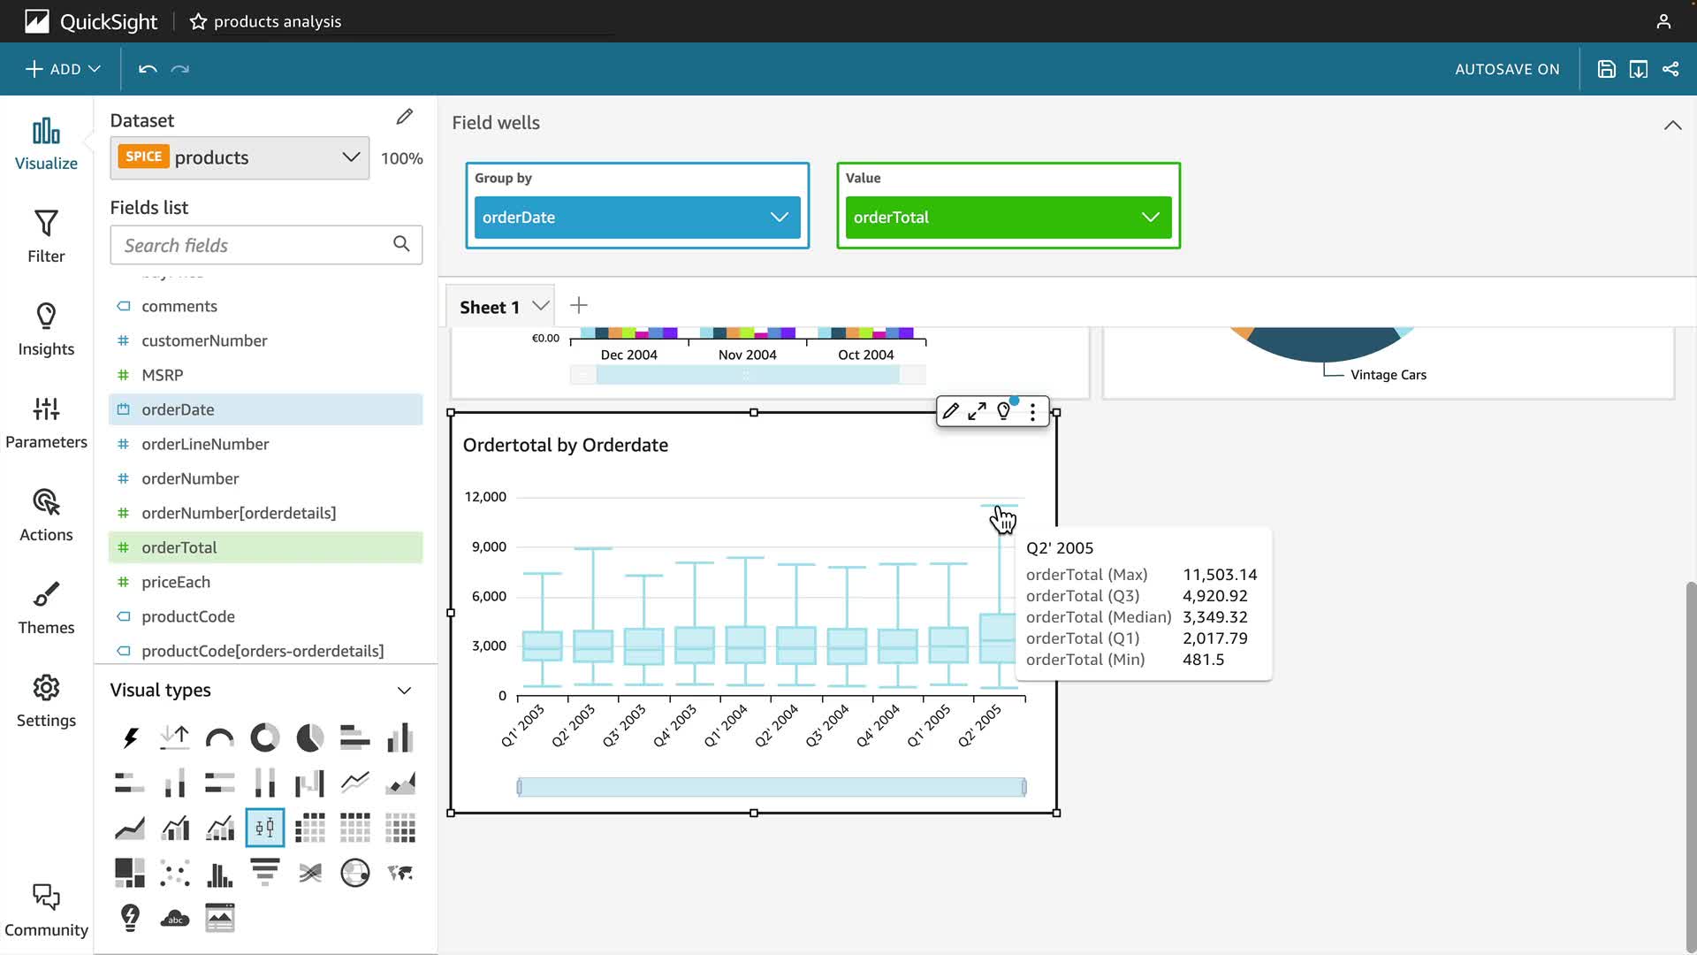Open the Sheet 1 tab
This screenshot has height=955, width=1697.
tap(490, 307)
